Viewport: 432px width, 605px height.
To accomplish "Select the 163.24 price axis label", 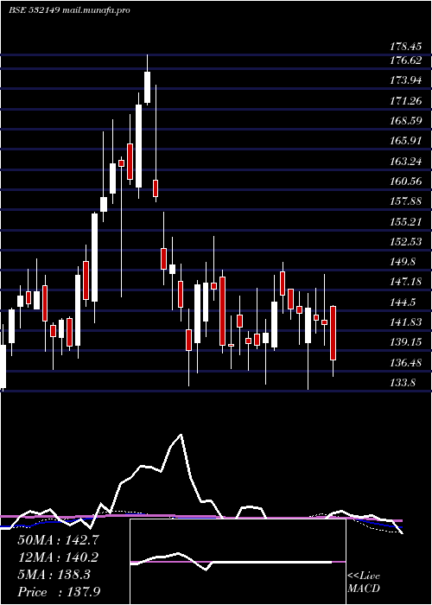I will (405, 162).
